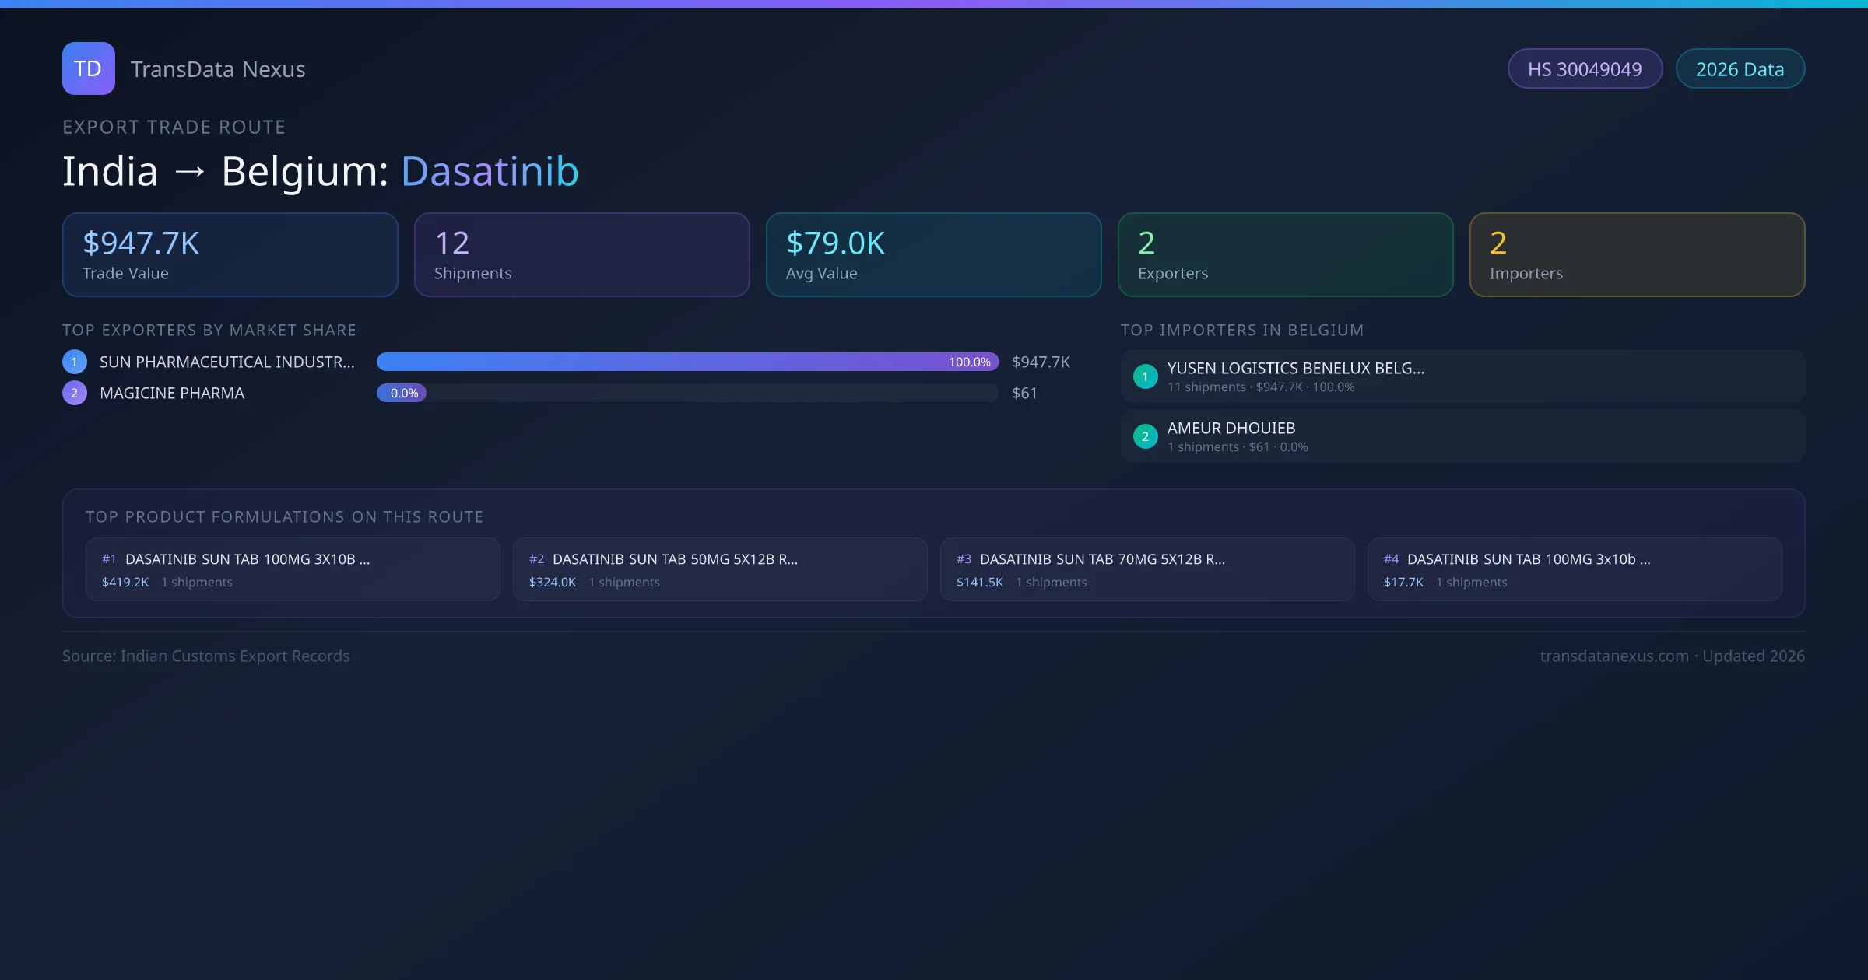
Task: Open the HS 30049049 filter badge
Action: coord(1585,68)
